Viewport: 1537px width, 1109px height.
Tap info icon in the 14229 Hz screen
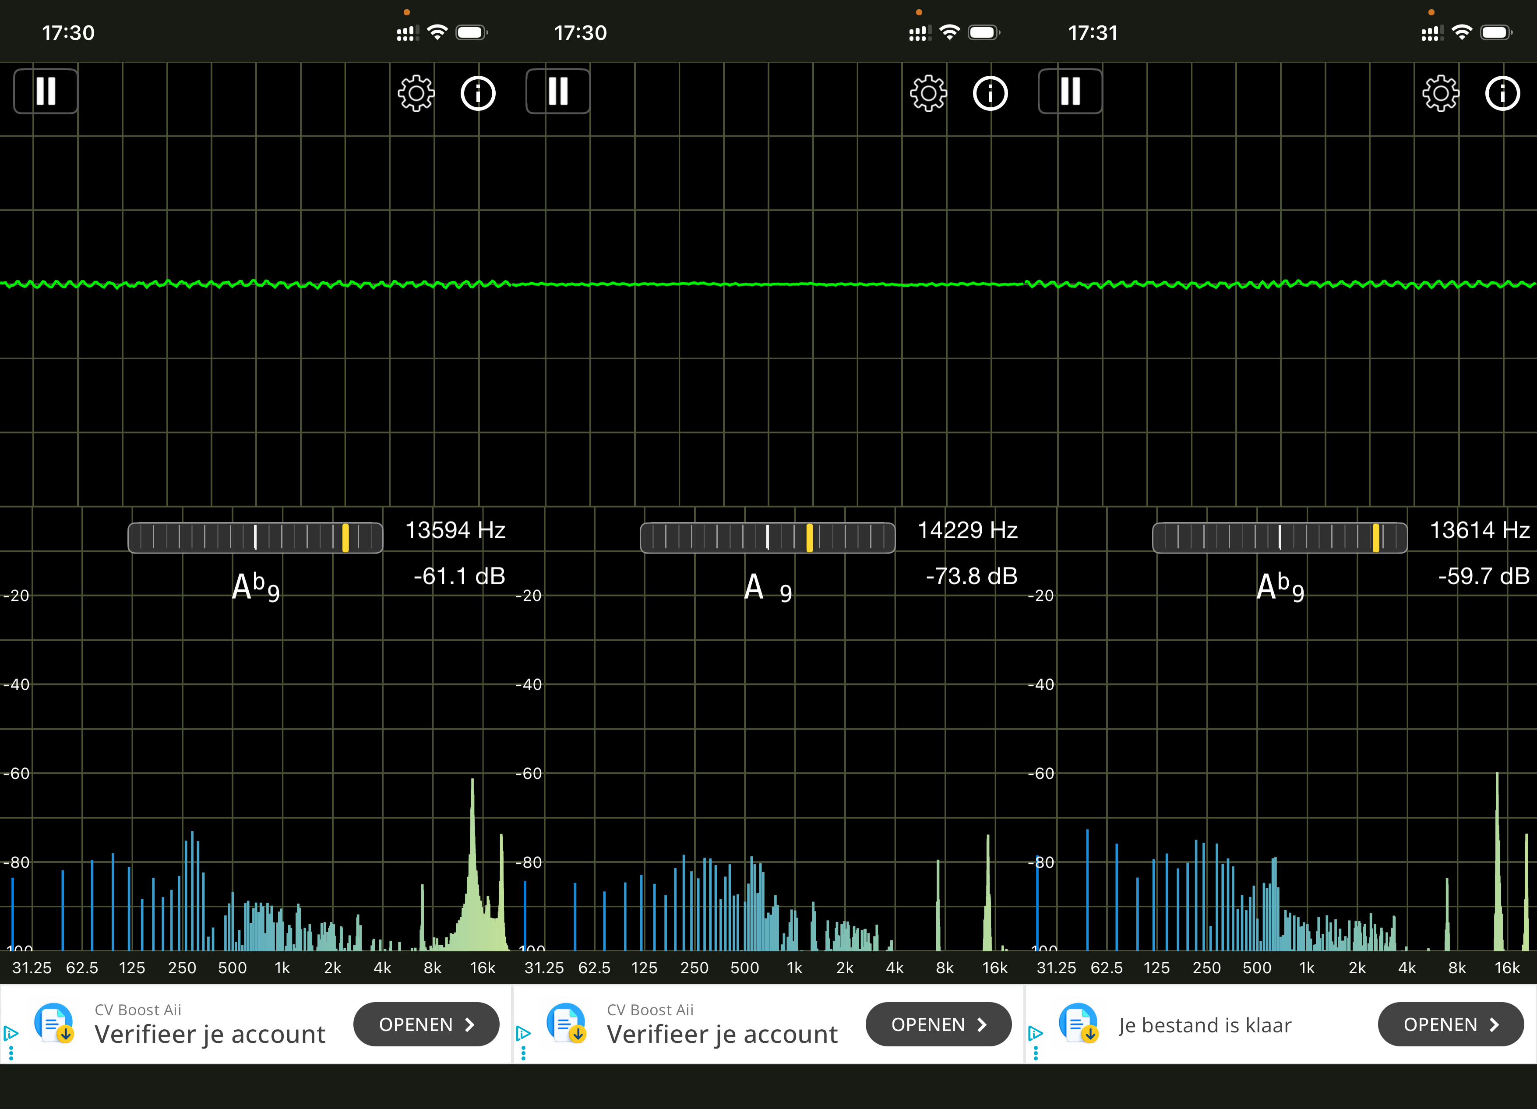(990, 93)
